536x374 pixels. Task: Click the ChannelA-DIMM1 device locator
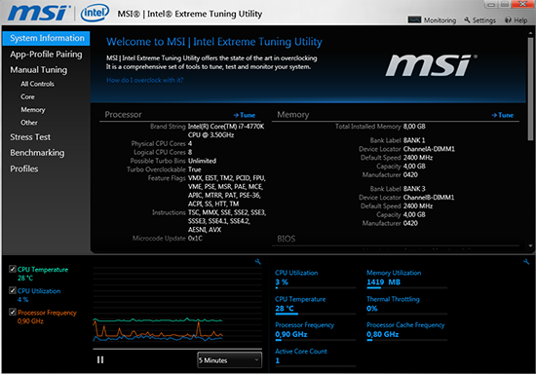429,149
